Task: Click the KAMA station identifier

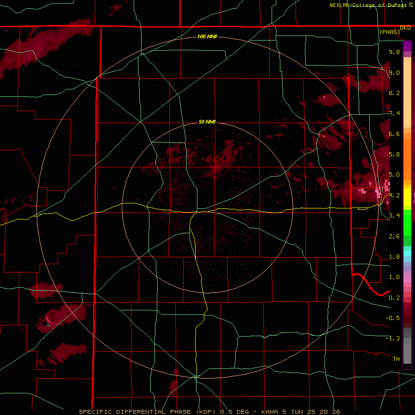Action: coord(270,412)
